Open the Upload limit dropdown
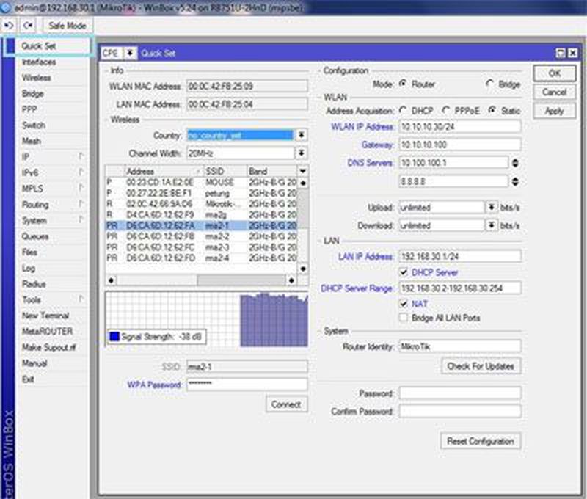This screenshot has height=499, width=587. [x=491, y=207]
